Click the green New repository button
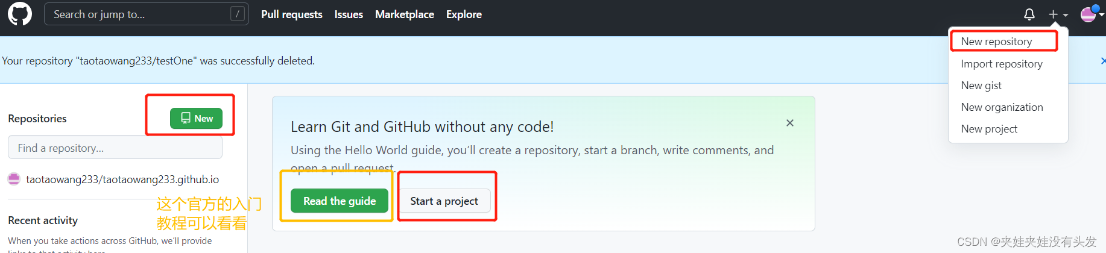The image size is (1106, 253). pos(196,118)
